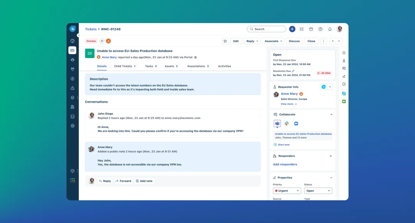Select the Tickets icon in sidebar

click(72, 50)
